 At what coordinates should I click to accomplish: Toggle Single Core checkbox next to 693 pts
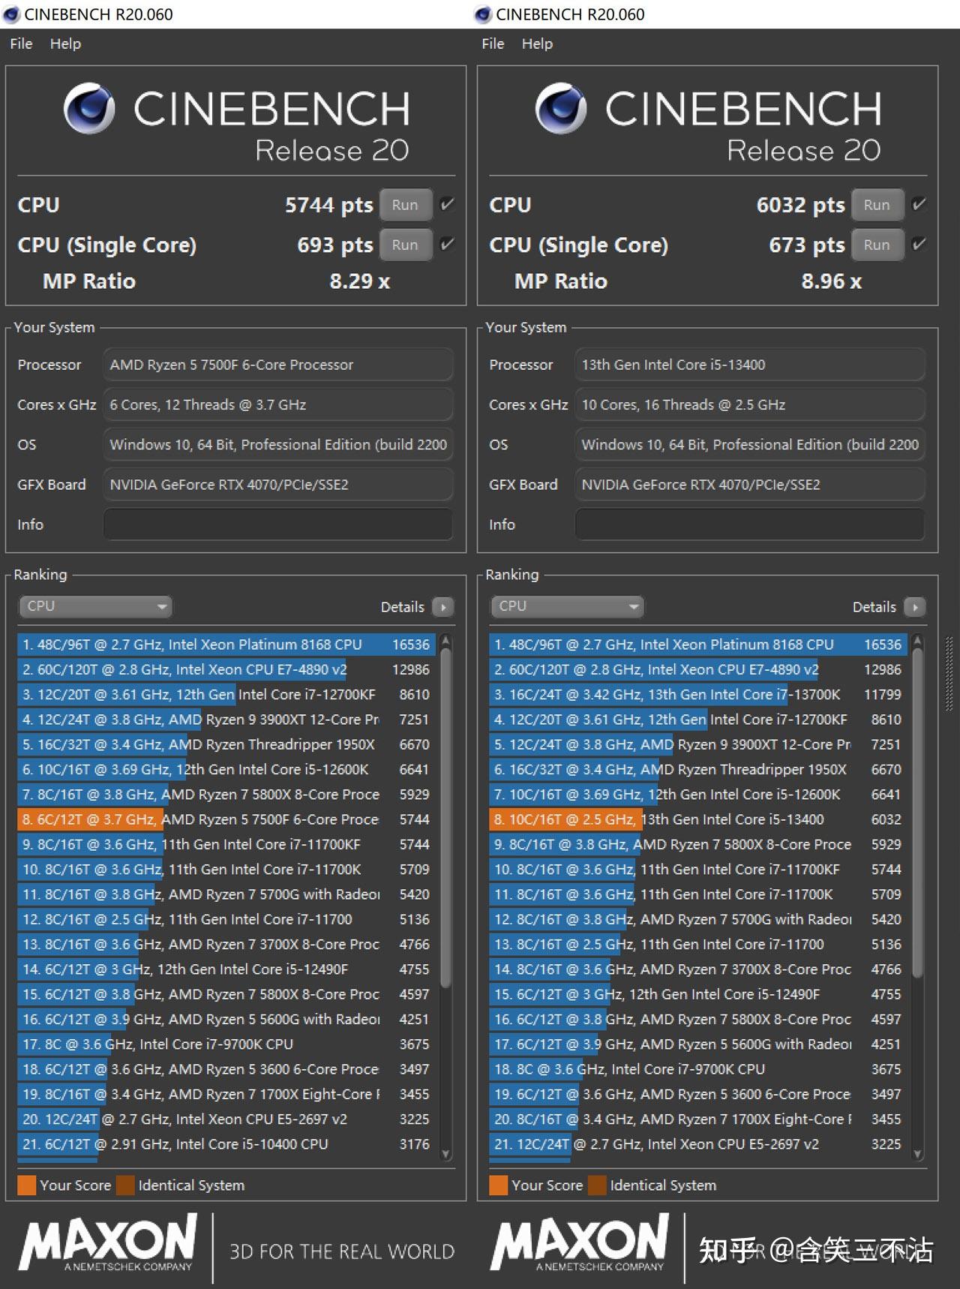click(x=447, y=244)
